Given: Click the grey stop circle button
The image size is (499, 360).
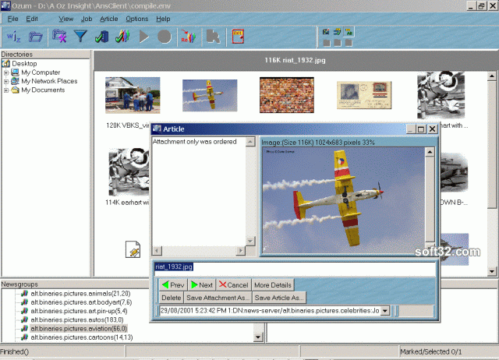Looking at the screenshot, I should pos(165,37).
